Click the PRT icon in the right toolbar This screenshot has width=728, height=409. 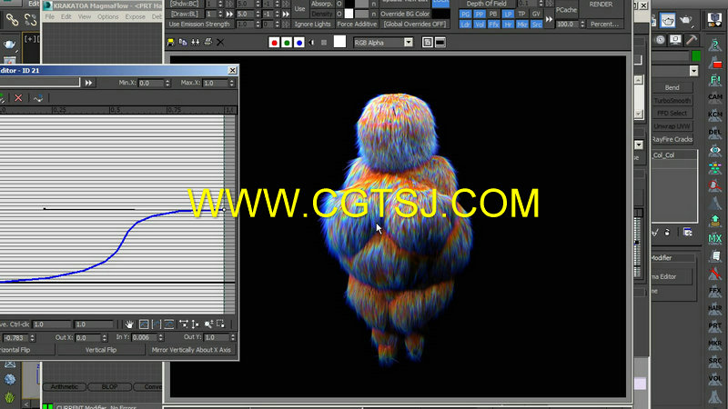coord(715,325)
